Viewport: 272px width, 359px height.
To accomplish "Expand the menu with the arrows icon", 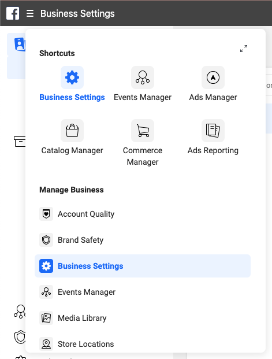I will coord(244,49).
